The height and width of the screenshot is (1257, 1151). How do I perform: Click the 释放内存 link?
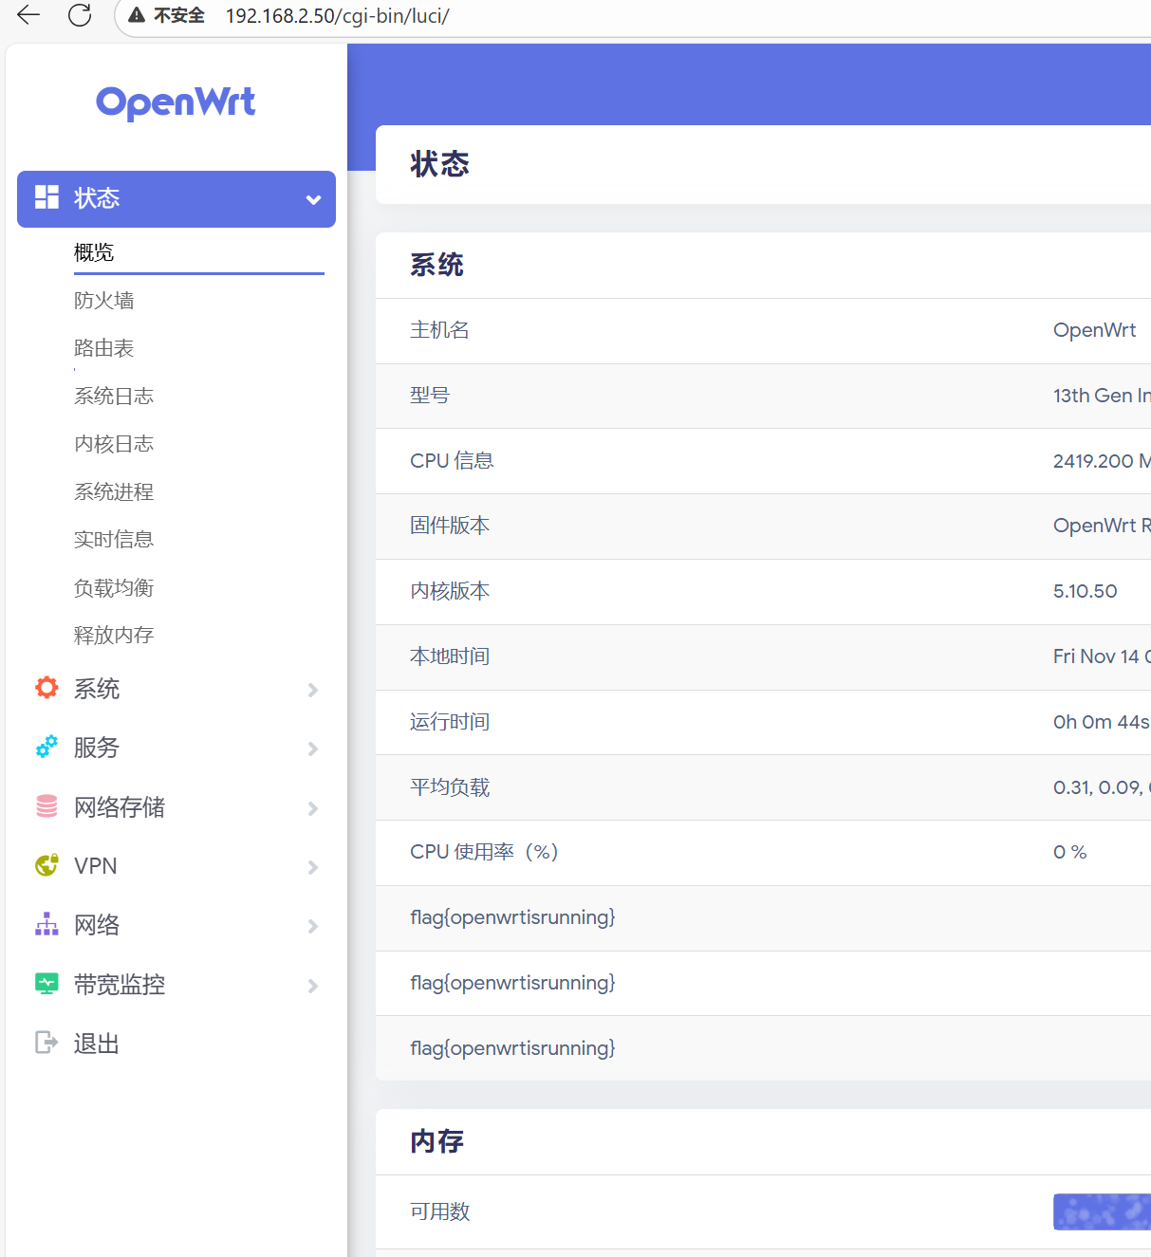tap(114, 635)
